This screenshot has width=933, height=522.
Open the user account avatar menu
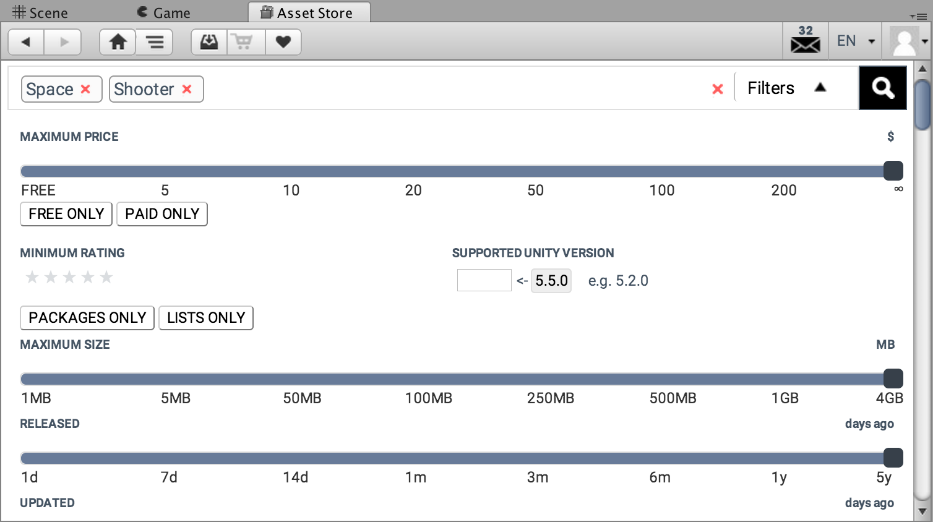point(908,41)
